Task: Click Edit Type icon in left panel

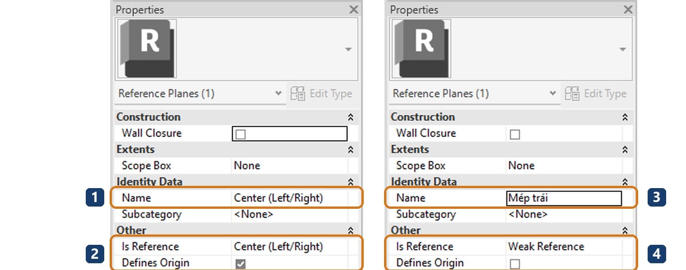Action: [297, 94]
